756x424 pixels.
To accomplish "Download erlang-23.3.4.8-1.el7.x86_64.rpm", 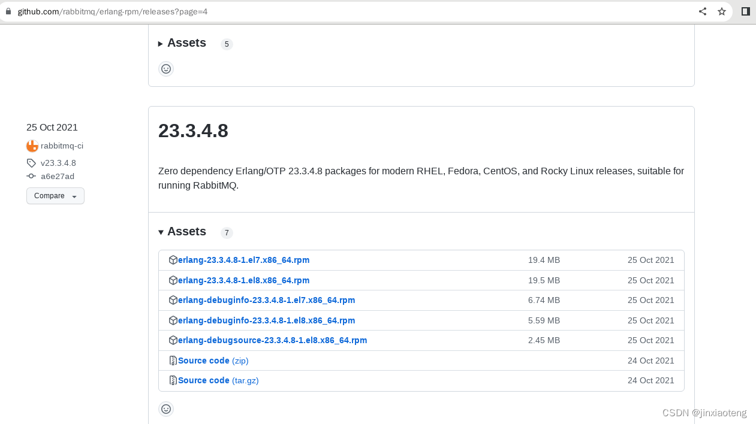I will point(244,260).
